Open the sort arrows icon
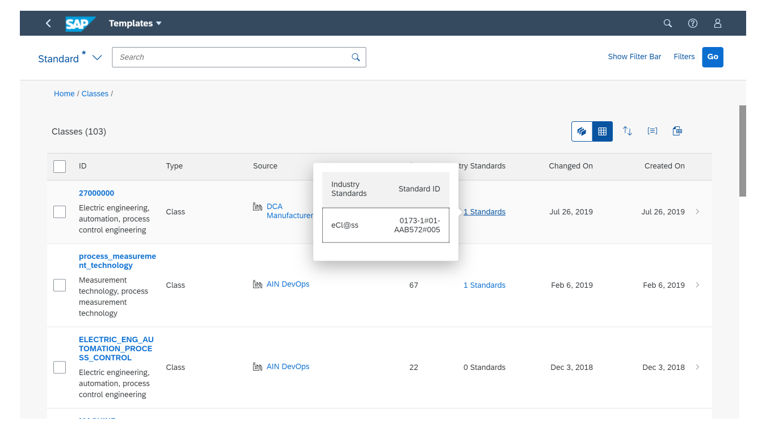This screenshot has height=430, width=766. [628, 131]
